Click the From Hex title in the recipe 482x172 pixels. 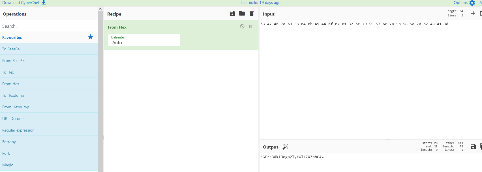point(117,27)
